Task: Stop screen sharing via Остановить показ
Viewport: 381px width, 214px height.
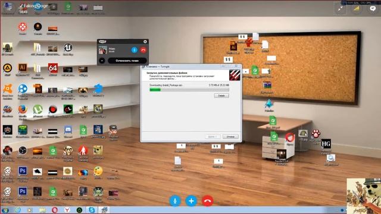Action: coord(127,61)
